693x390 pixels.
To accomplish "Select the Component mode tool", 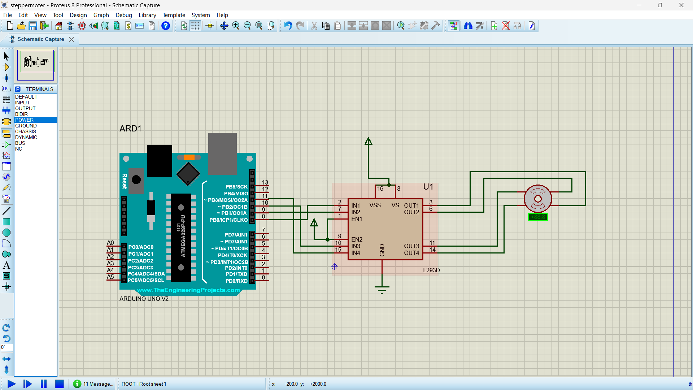I will (6, 67).
